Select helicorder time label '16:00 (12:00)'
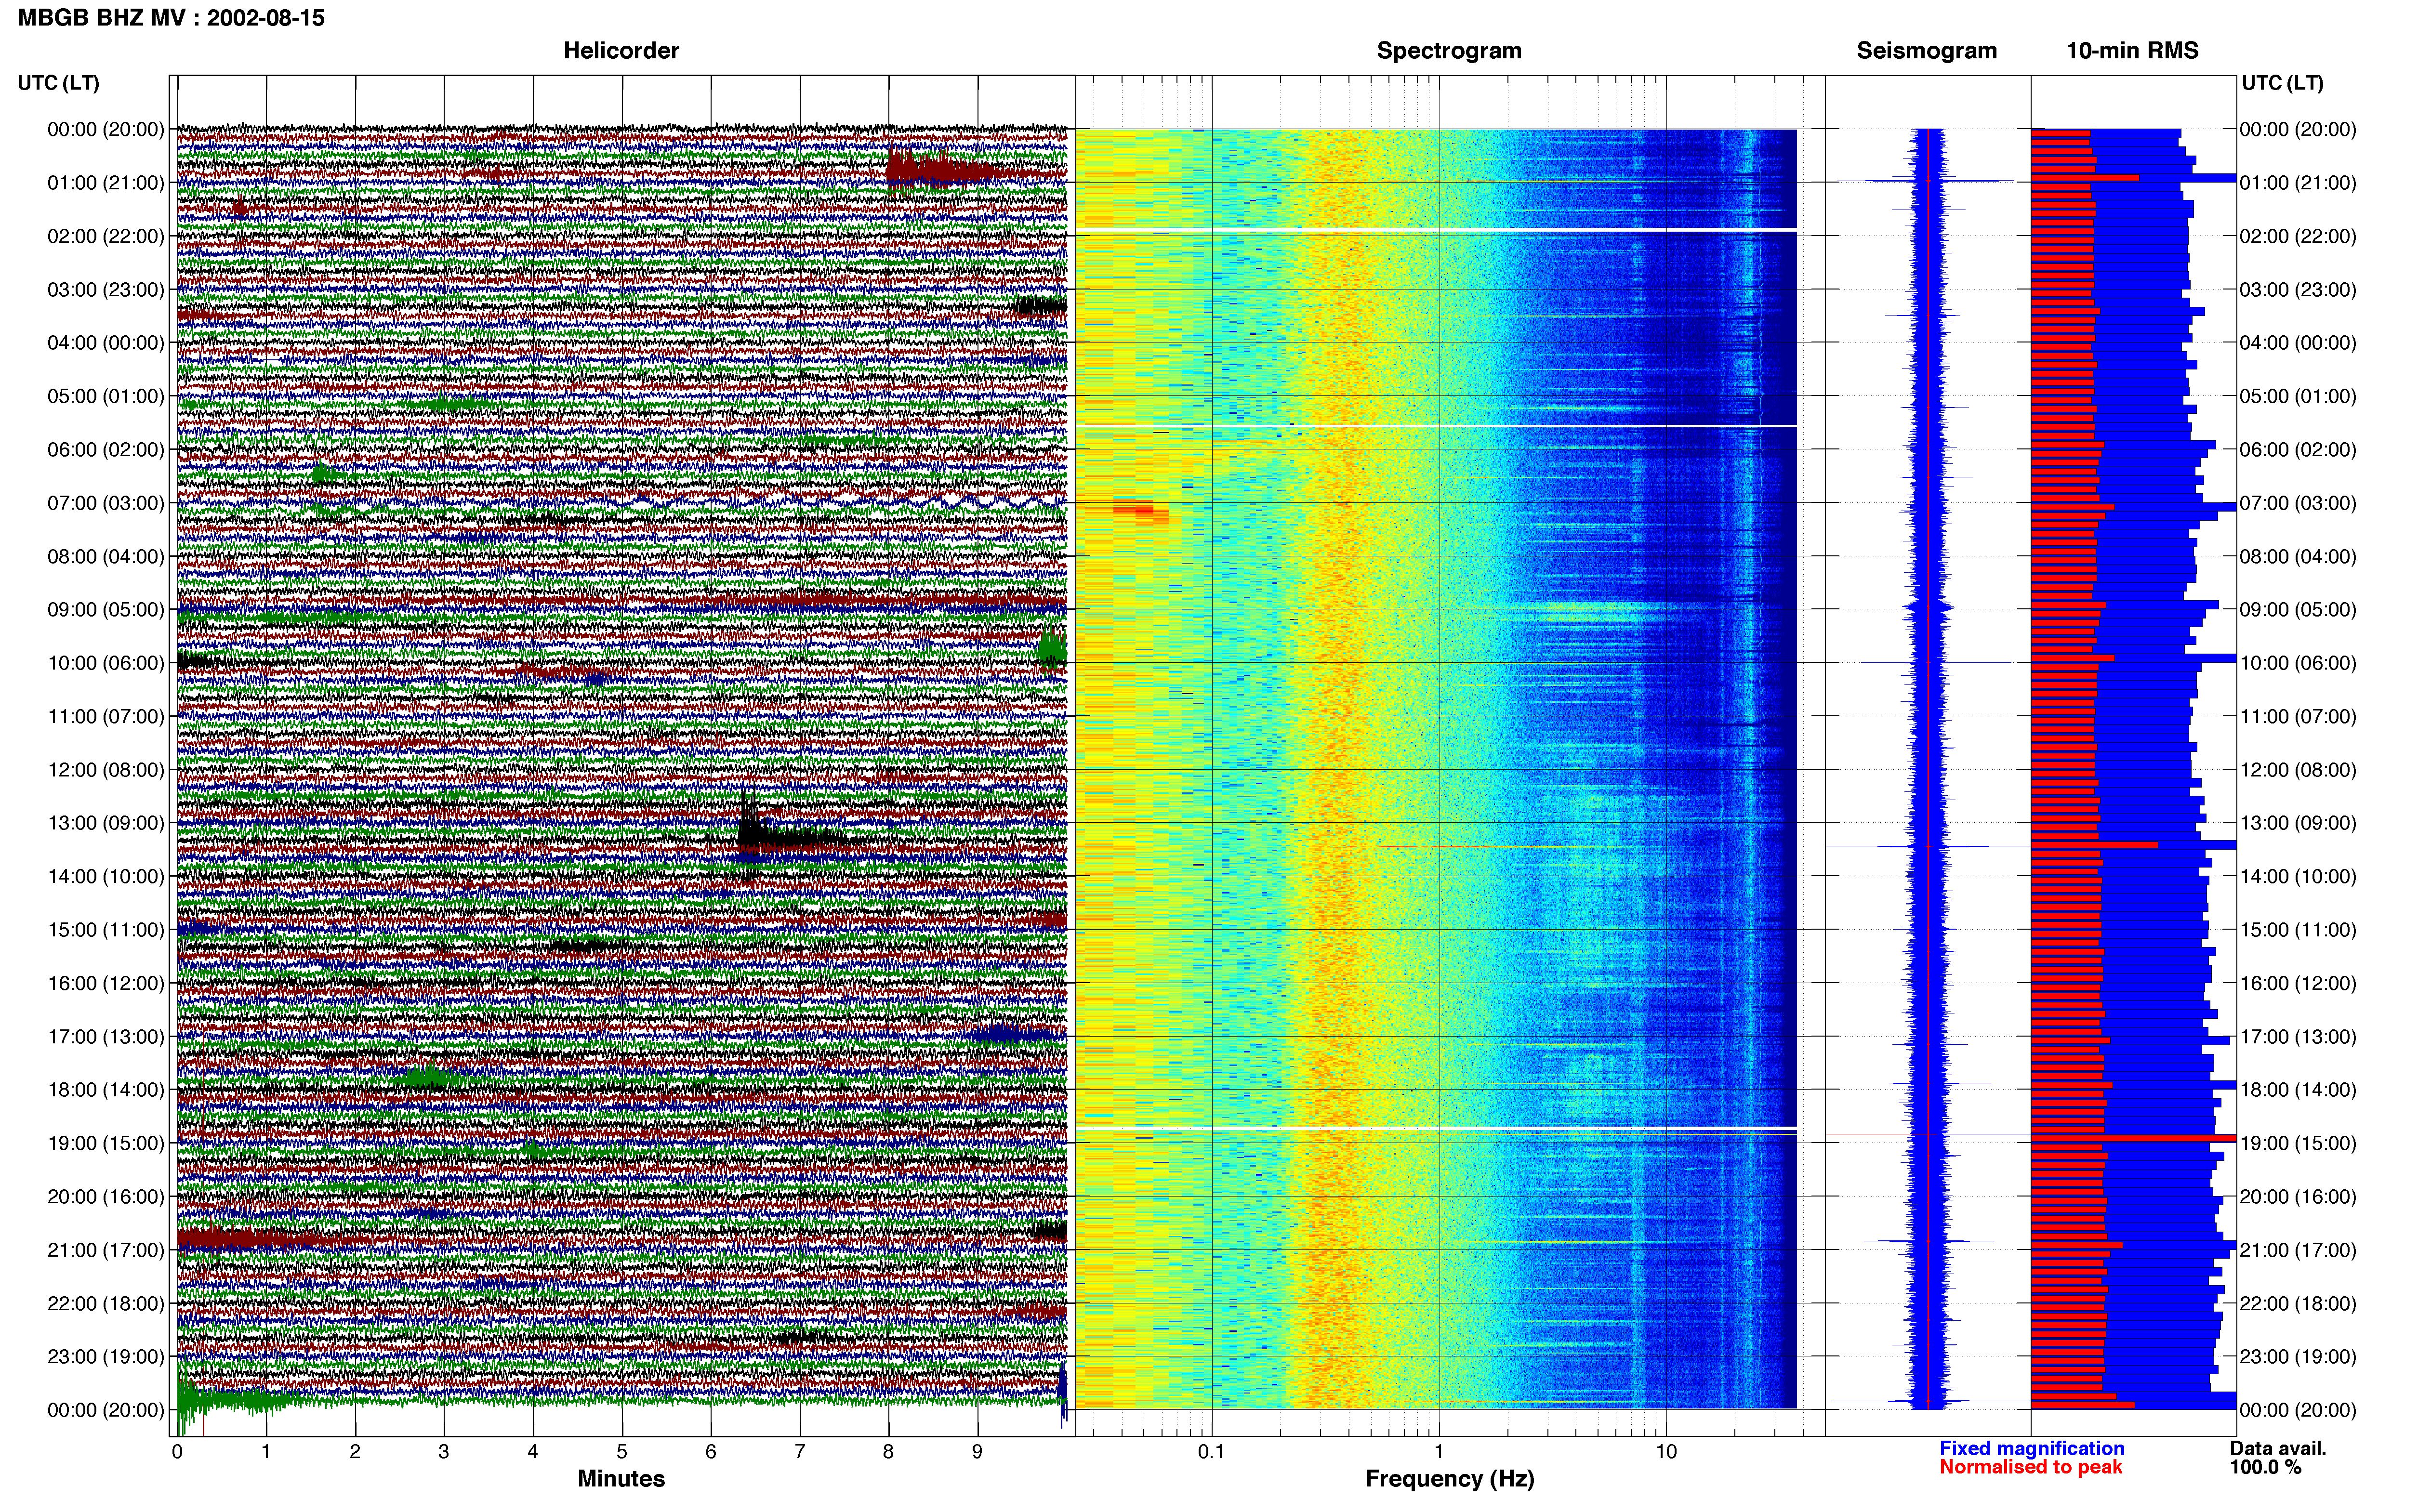The width and height of the screenshot is (2418, 1512). pyautogui.click(x=106, y=983)
